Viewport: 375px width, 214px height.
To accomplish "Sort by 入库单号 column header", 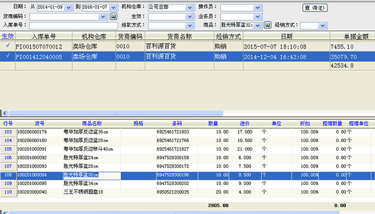I will pos(44,36).
